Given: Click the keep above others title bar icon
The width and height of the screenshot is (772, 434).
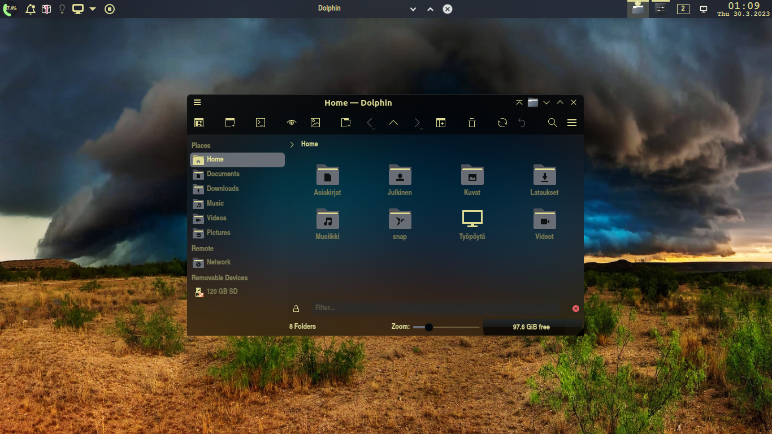Looking at the screenshot, I should point(519,102).
